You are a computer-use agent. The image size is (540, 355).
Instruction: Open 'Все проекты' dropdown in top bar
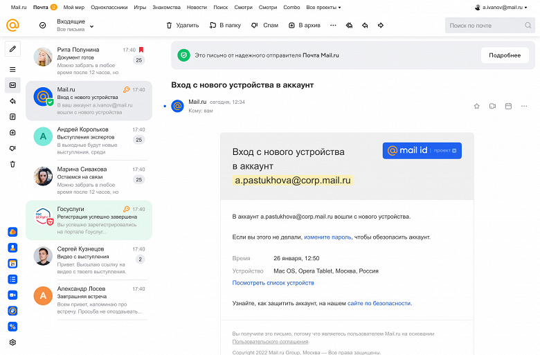pyautogui.click(x=324, y=7)
